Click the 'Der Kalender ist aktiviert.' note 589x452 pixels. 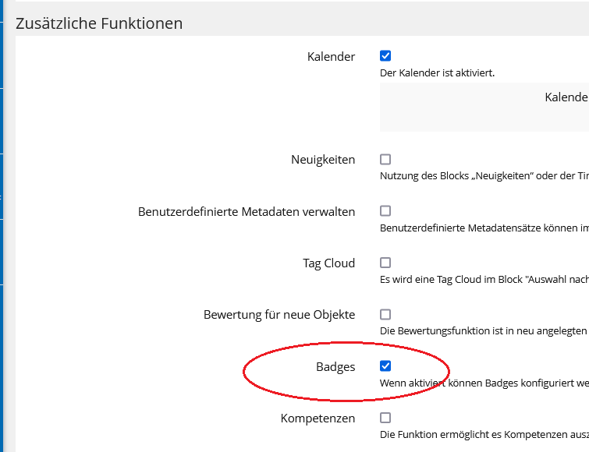(437, 73)
